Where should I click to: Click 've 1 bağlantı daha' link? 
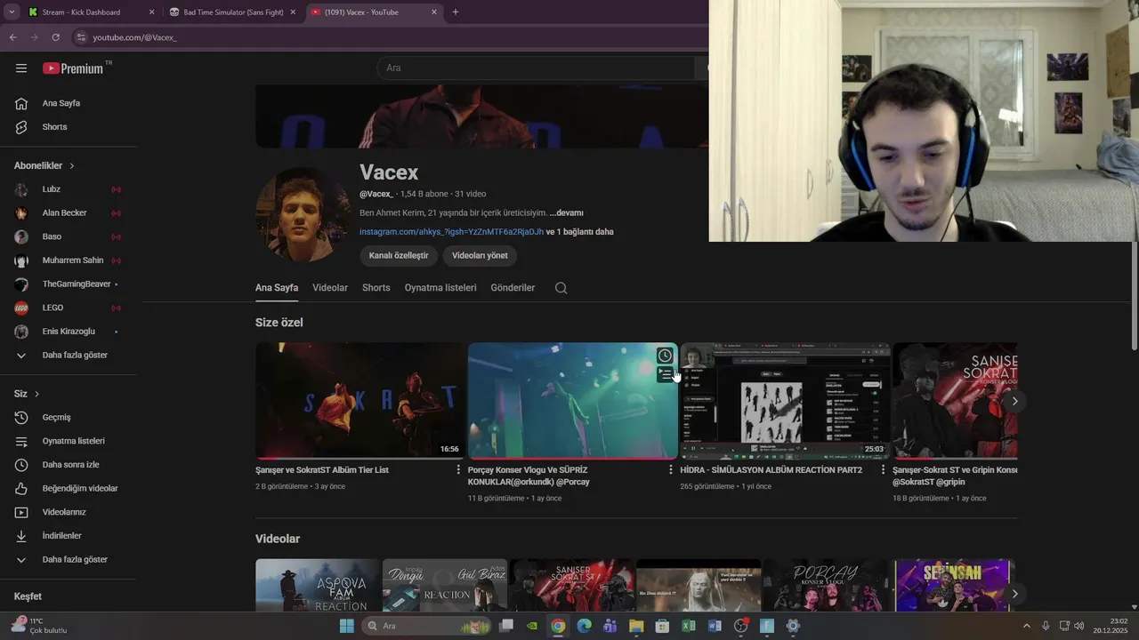click(579, 232)
